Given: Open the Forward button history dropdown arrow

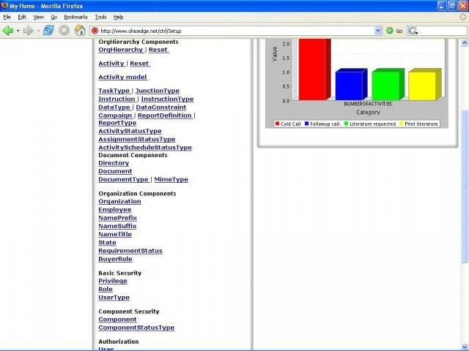Looking at the screenshot, I should tap(38, 31).
